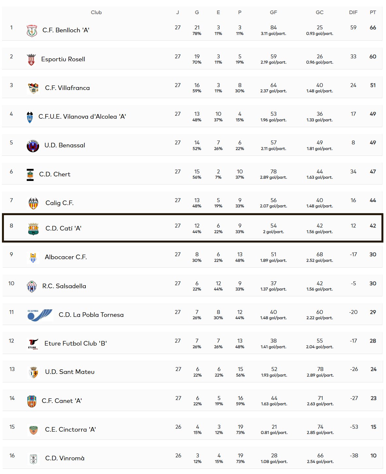This screenshot has width=386, height=474.
Task: Click the DIF column header
Action: coord(353,12)
